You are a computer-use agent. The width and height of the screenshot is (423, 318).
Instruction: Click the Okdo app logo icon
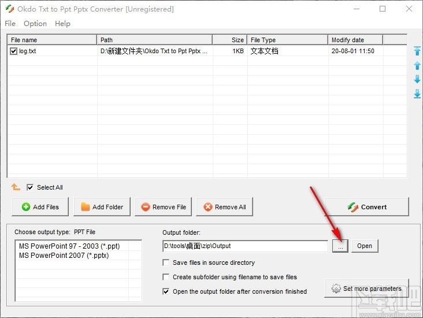[x=10, y=9]
